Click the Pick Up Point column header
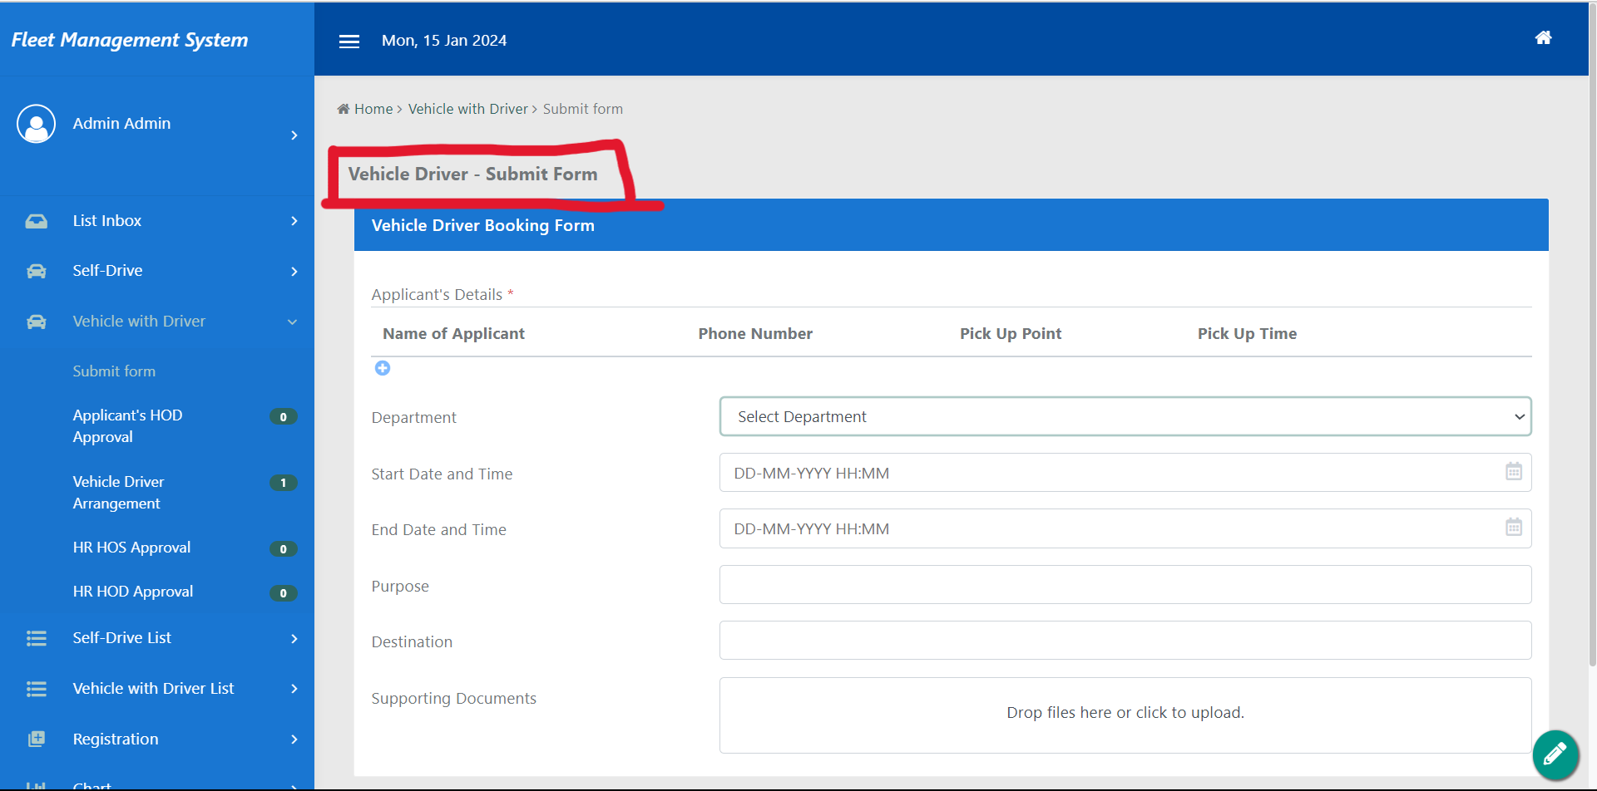The height and width of the screenshot is (791, 1597). click(1011, 333)
